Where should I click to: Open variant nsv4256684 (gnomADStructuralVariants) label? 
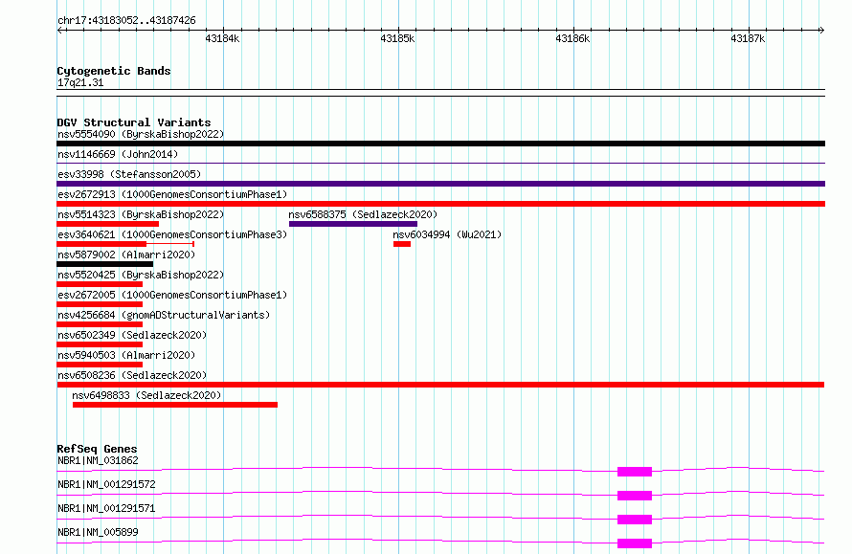click(164, 315)
